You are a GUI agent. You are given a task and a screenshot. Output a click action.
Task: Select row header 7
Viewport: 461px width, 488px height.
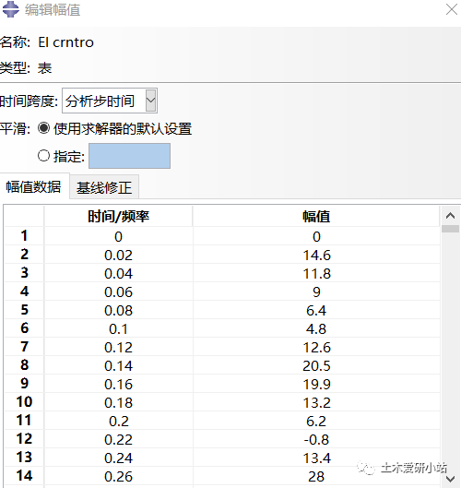coord(24,347)
